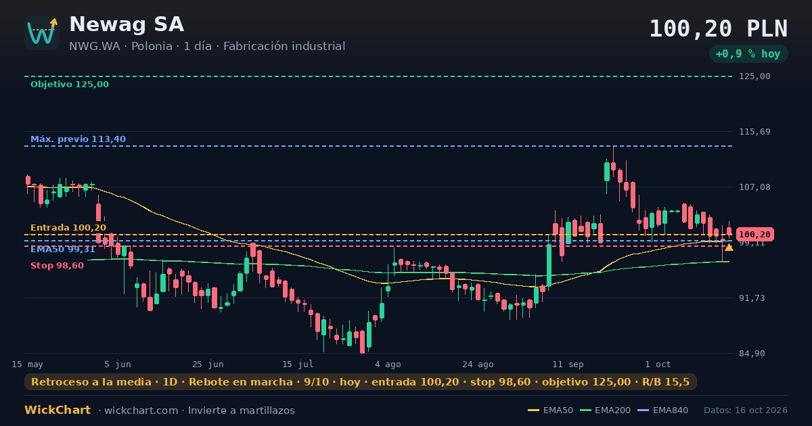This screenshot has width=812, height=426.
Task: Click the "107,08" price axis value
Action: pos(754,187)
